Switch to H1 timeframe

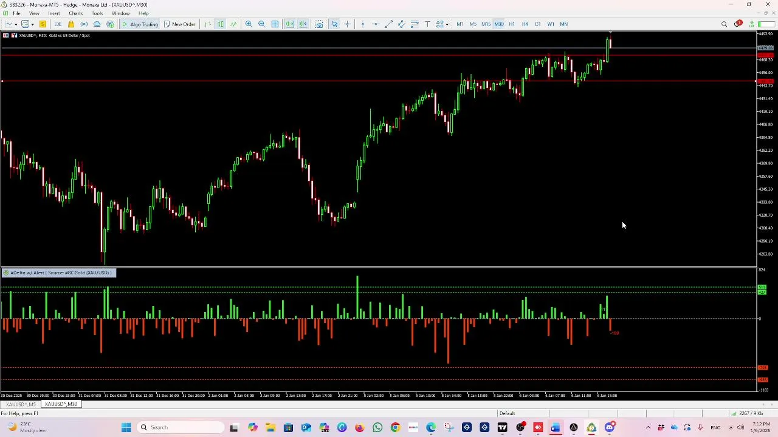(512, 24)
